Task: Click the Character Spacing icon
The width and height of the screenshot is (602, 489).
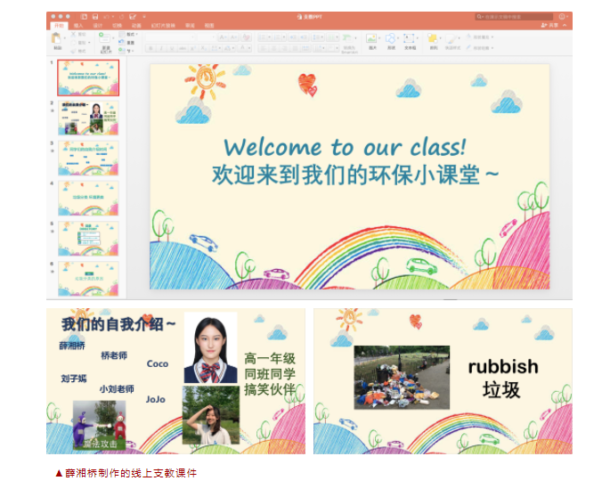Action: 216,48
